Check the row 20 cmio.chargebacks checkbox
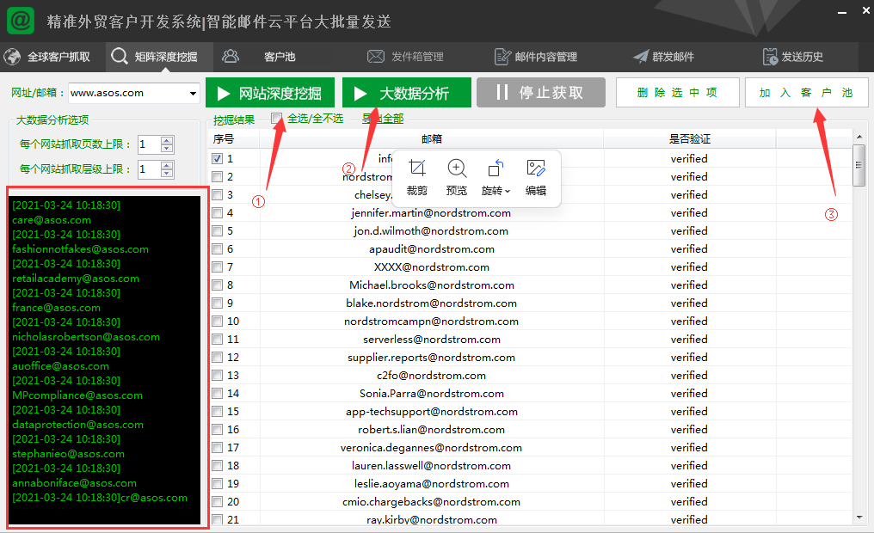This screenshot has height=533, width=874. pyautogui.click(x=218, y=502)
